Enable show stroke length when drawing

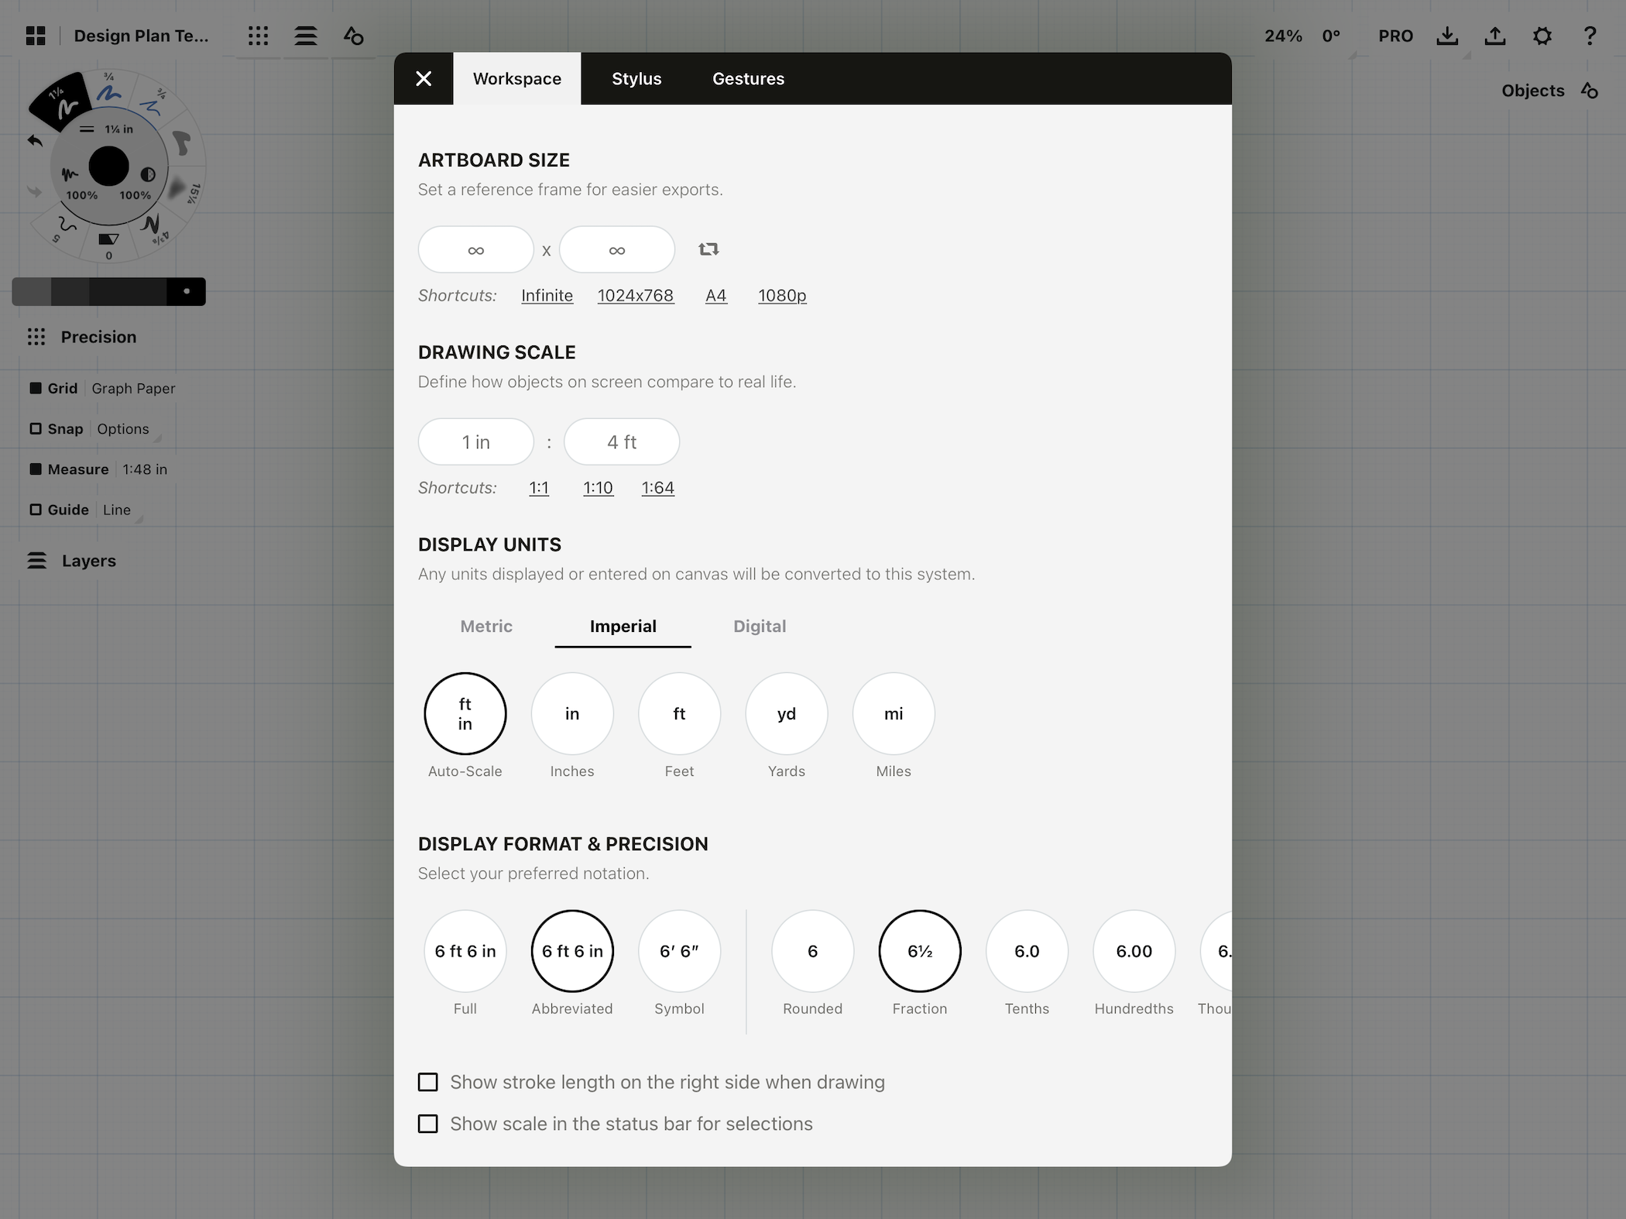click(428, 1082)
